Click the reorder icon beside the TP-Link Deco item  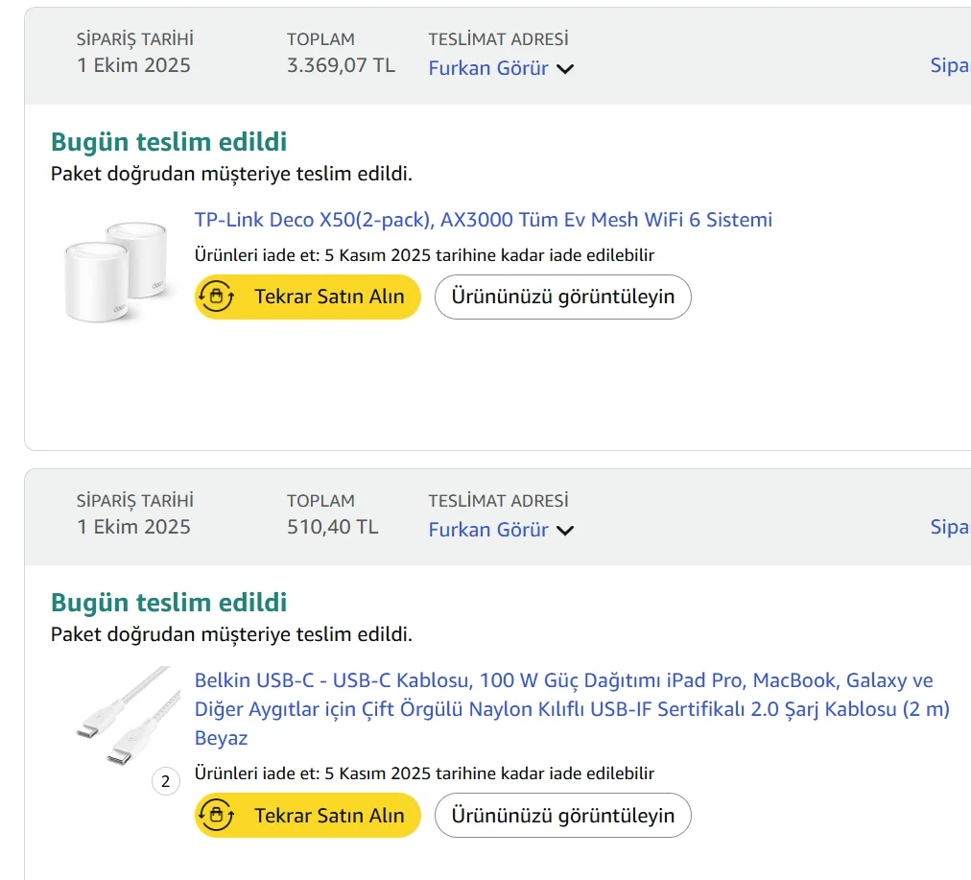pos(218,297)
